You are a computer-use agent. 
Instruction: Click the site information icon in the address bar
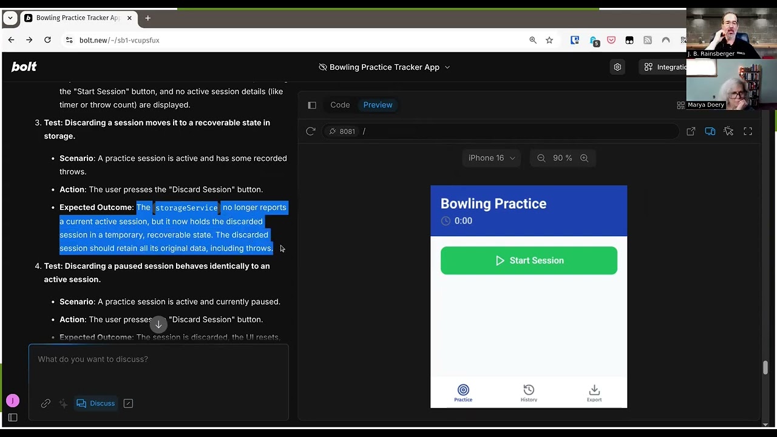[x=69, y=40]
